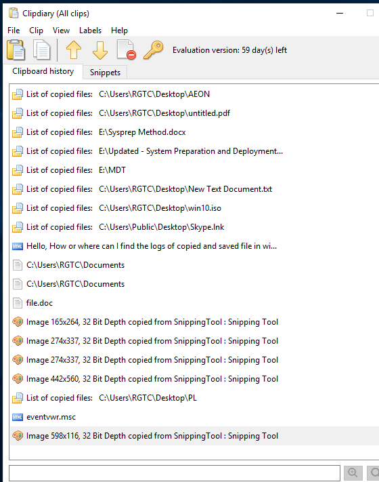Click the copy-to-clipboard pages toolbar icon
Viewport: 379px width, 482px height.
point(42,49)
